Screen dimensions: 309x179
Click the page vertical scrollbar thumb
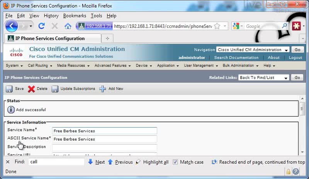tap(302, 108)
